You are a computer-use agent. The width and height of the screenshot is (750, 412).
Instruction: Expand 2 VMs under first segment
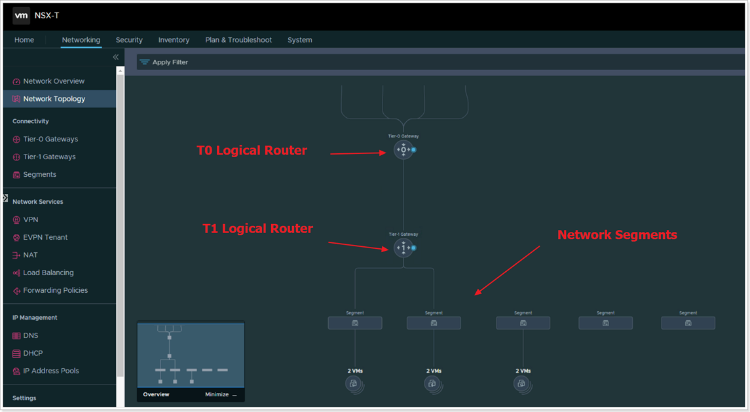[354, 384]
